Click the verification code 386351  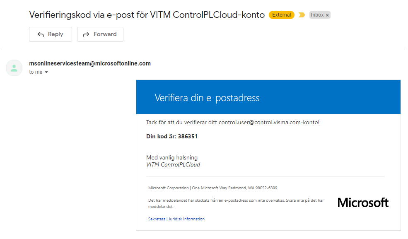pos(188,137)
